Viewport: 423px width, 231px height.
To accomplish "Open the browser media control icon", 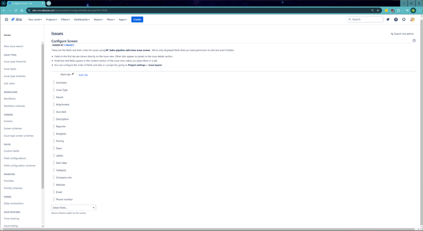I will (407, 11).
